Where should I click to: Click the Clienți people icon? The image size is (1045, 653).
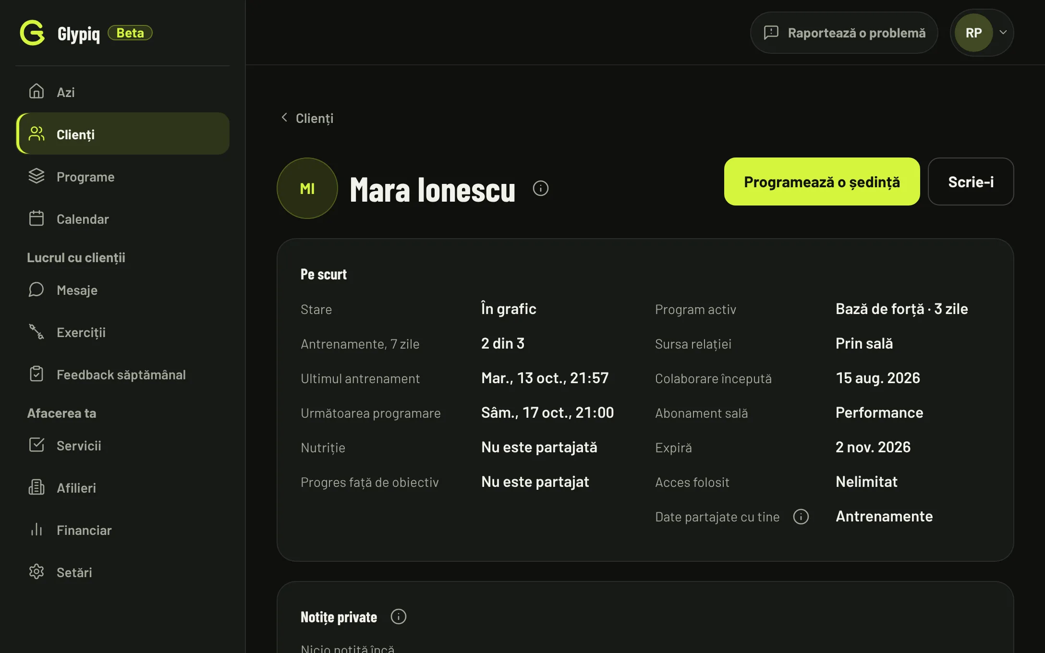(36, 134)
